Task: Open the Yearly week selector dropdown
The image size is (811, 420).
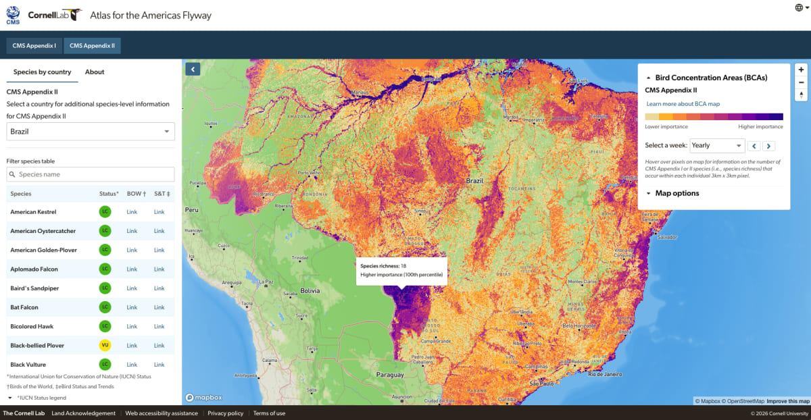Action: [717, 145]
